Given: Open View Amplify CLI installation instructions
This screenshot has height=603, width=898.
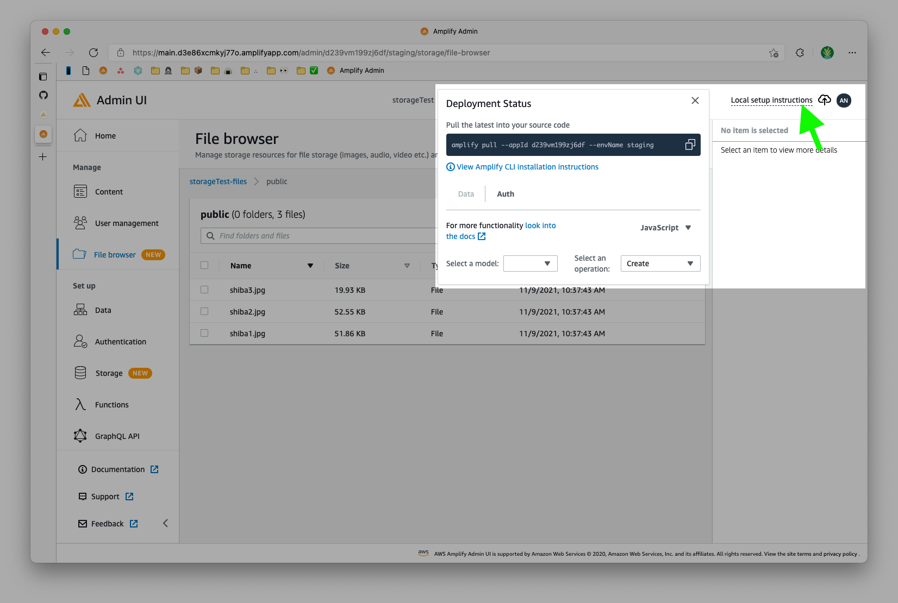Looking at the screenshot, I should [527, 167].
